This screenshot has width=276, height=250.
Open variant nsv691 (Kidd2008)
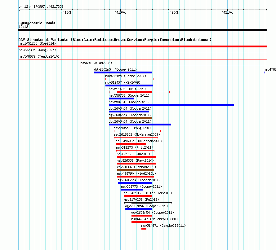tap(96, 63)
